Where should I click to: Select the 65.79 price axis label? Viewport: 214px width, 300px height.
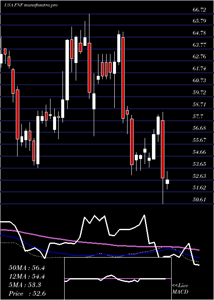pos(199,21)
